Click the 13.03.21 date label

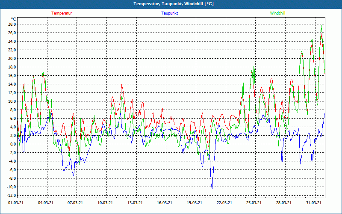pyautogui.click(x=135, y=202)
